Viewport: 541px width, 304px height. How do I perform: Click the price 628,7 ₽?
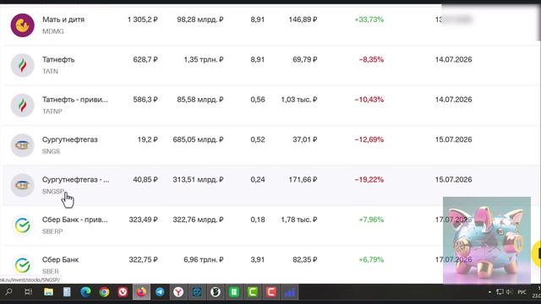(145, 60)
